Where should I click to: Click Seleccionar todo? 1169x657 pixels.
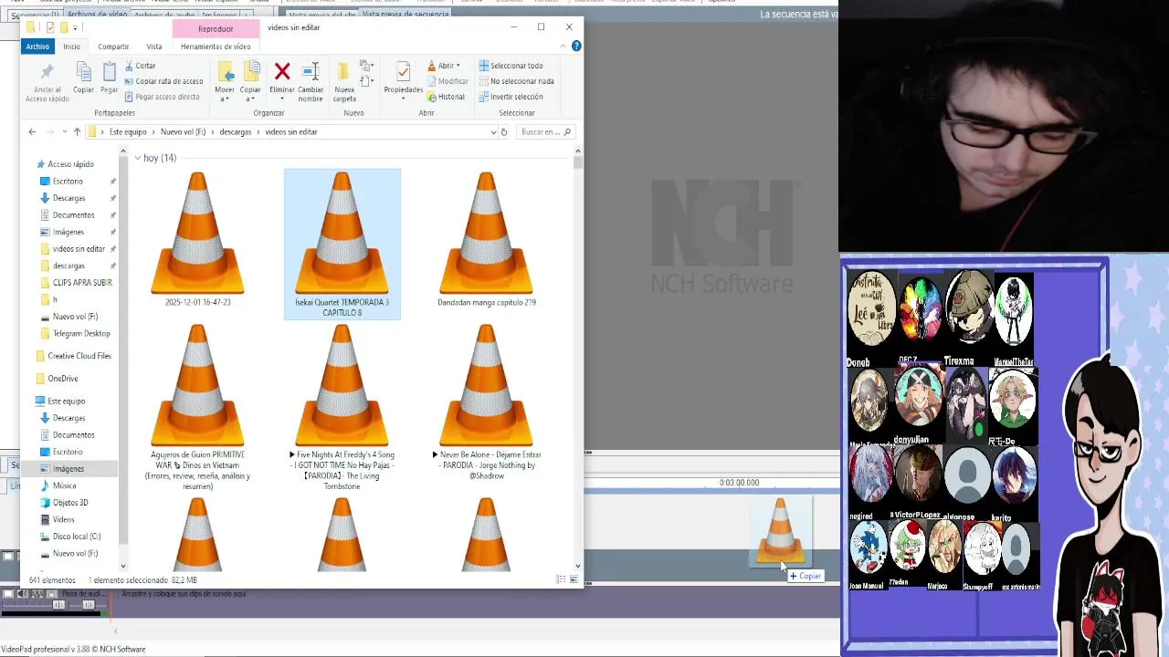511,66
